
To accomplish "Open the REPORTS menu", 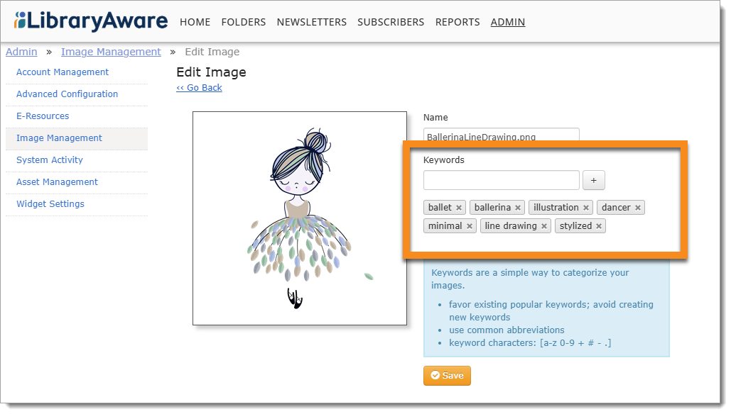I will pos(457,22).
